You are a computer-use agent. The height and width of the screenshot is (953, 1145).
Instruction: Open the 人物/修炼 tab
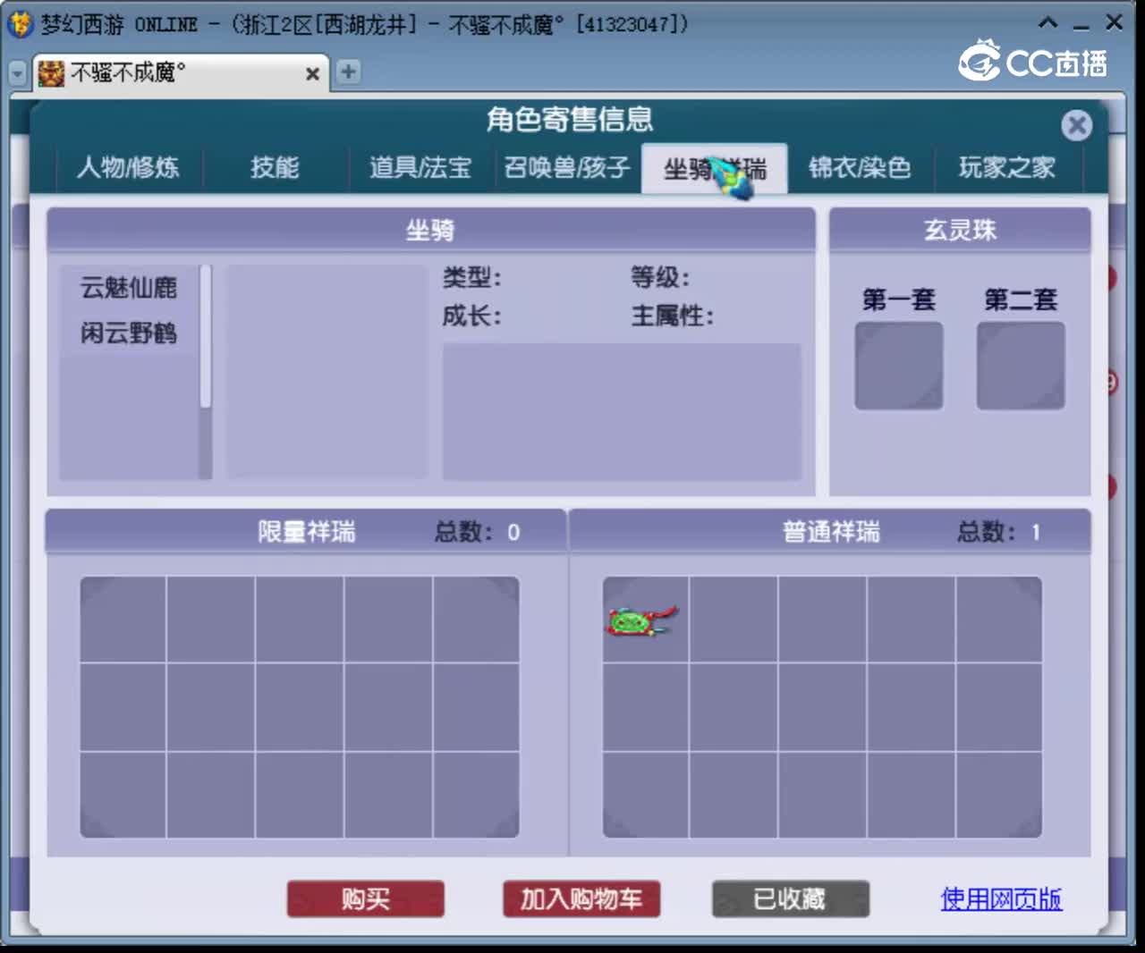[128, 167]
